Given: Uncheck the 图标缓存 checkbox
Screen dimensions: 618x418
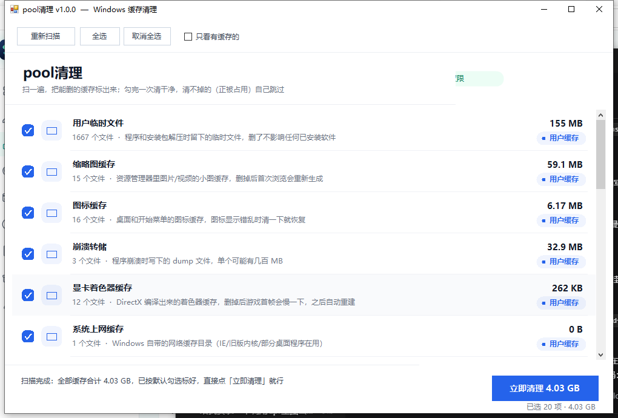Looking at the screenshot, I should [28, 213].
